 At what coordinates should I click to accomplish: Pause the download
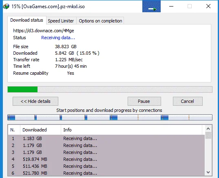point(144,101)
